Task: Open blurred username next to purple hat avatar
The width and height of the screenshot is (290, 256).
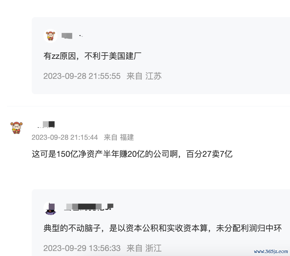Action: [89, 207]
